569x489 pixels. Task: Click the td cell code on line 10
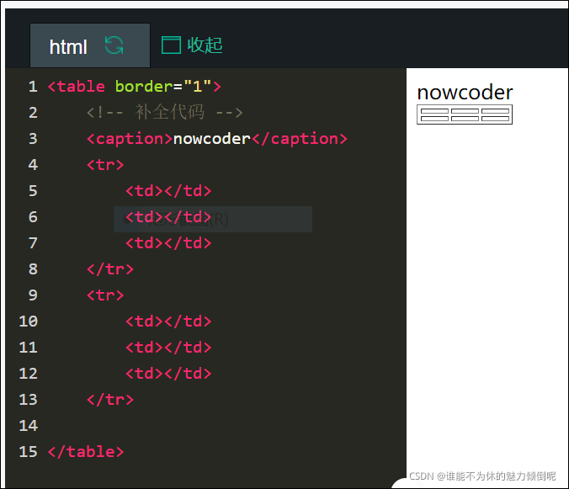click(168, 322)
